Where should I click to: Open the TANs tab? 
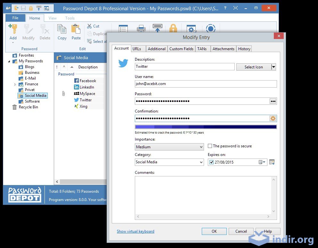203,49
